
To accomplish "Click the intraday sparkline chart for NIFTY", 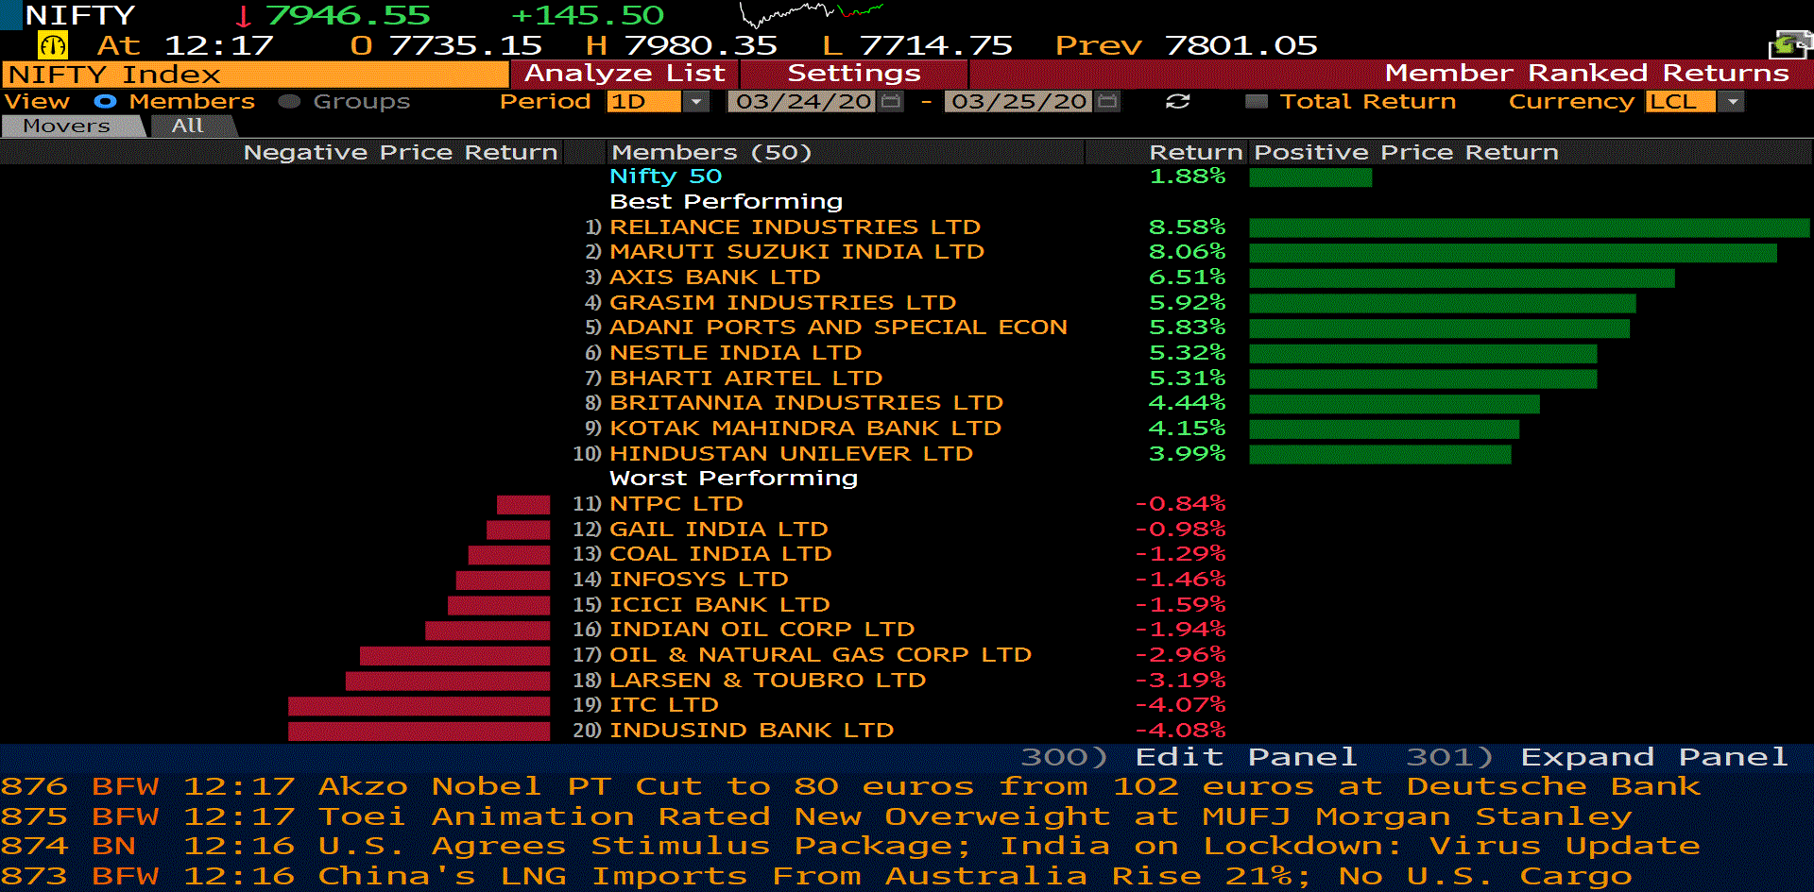I will [811, 14].
